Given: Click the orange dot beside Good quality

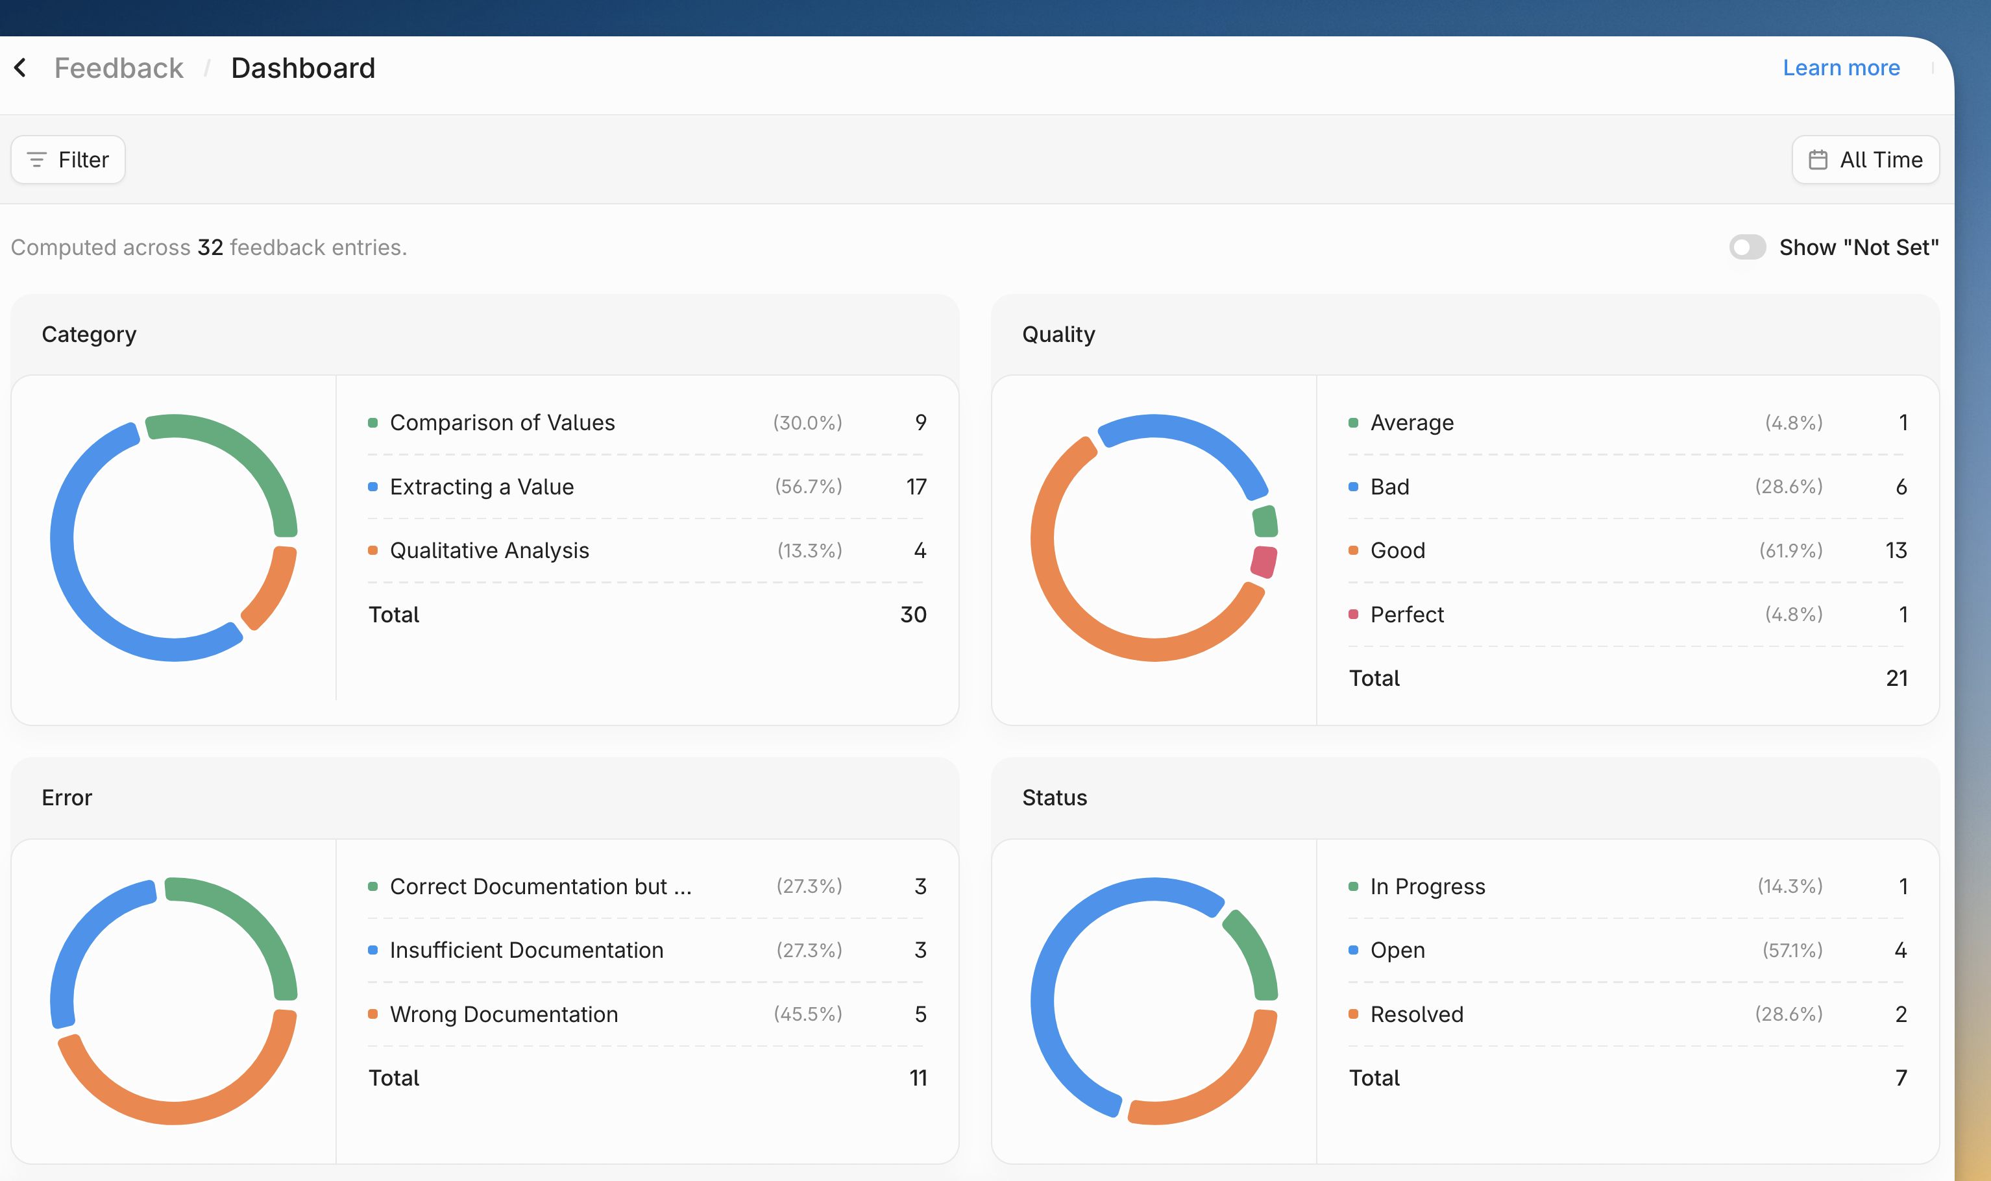Looking at the screenshot, I should pos(1353,550).
